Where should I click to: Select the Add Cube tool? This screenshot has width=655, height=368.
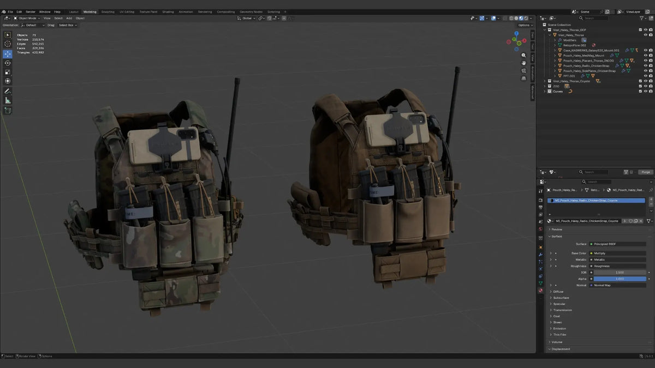8,110
